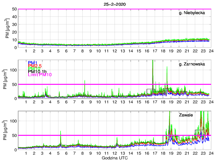Click the PM10 spike near hour 5 in Zawale

[x=60, y=132]
